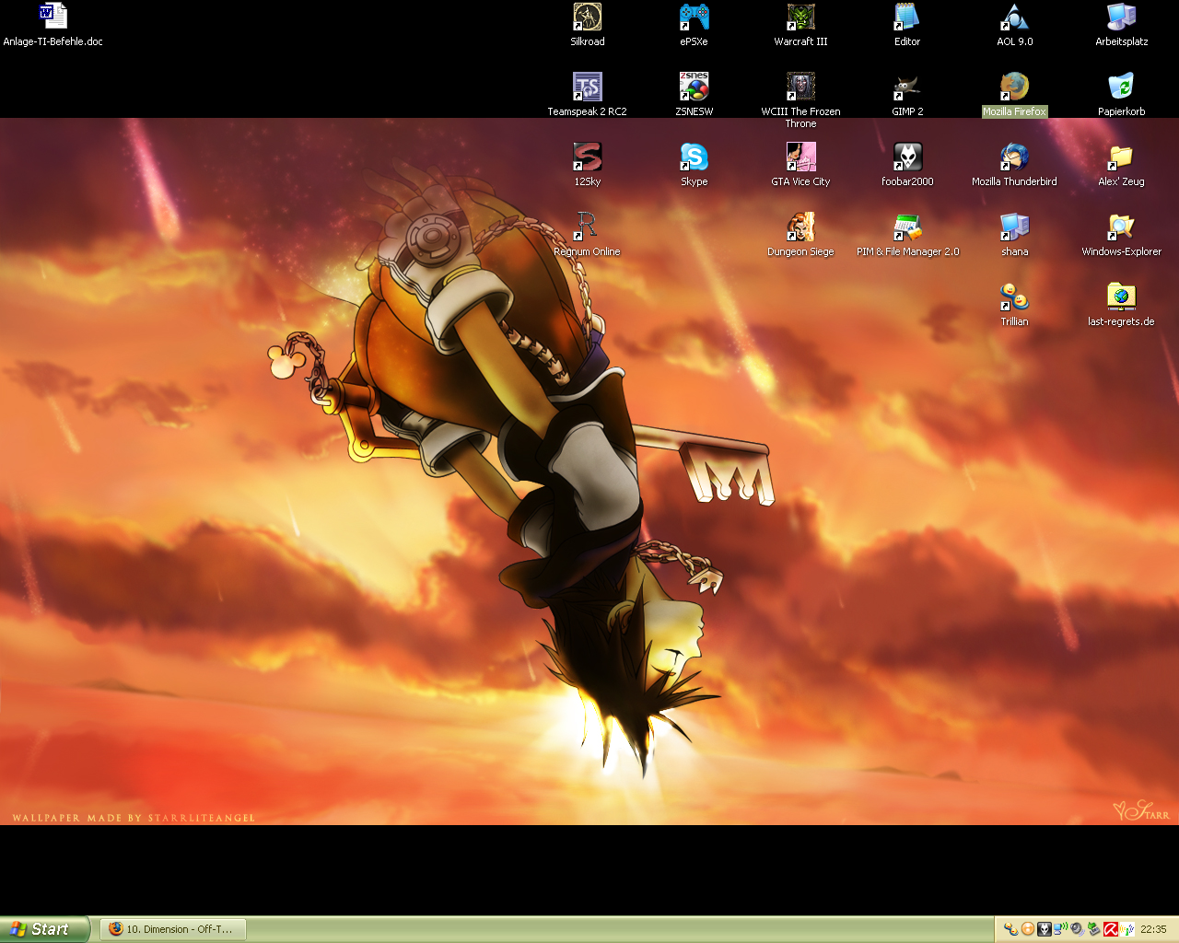The image size is (1179, 943).
Task: Click the ZSNESW emulator icon
Action: tap(694, 87)
